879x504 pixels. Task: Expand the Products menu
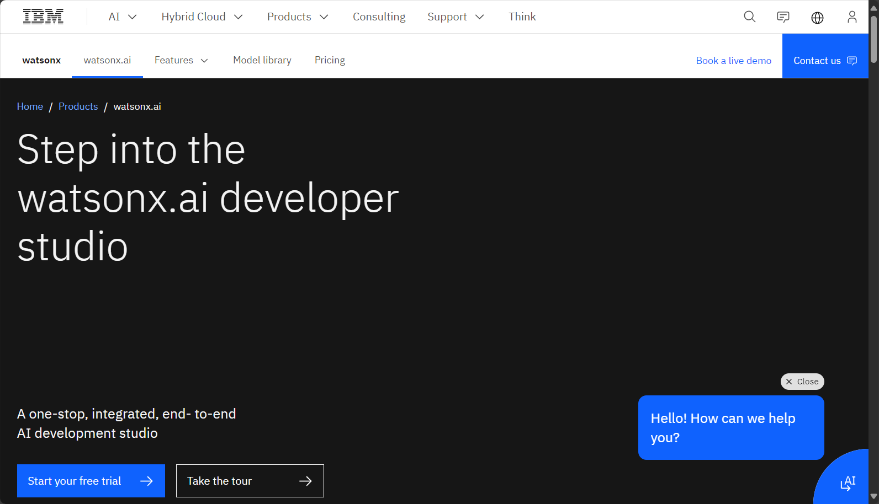[298, 17]
